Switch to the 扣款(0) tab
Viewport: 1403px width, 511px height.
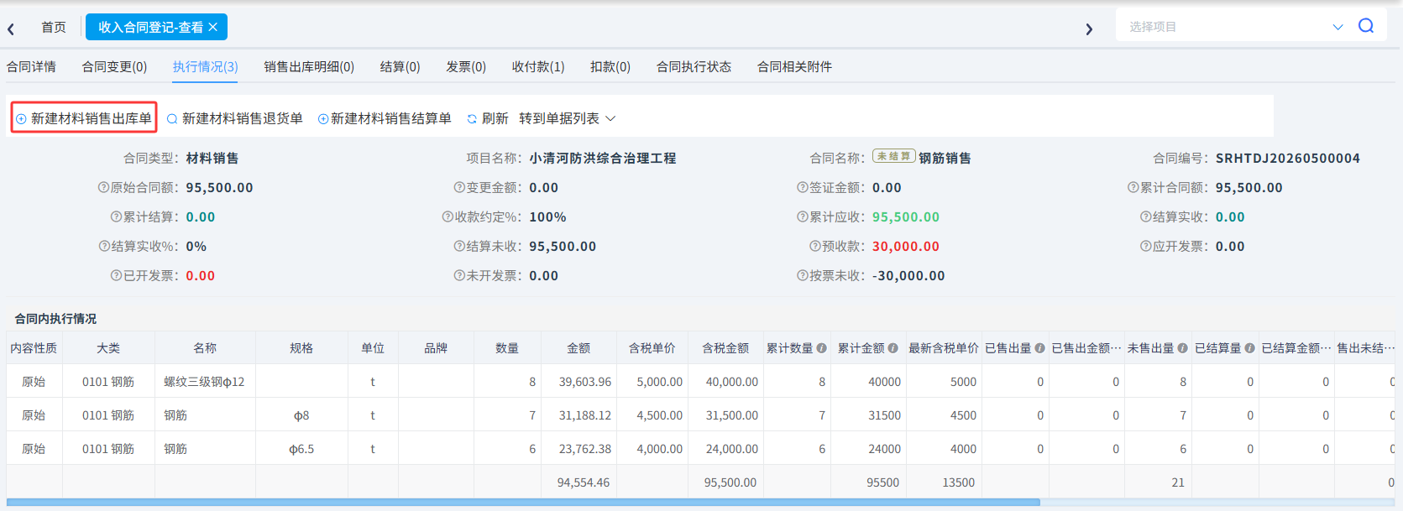click(x=610, y=67)
